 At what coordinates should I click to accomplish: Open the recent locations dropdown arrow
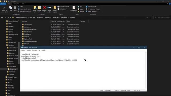8,17
